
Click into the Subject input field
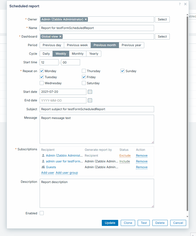97,109
